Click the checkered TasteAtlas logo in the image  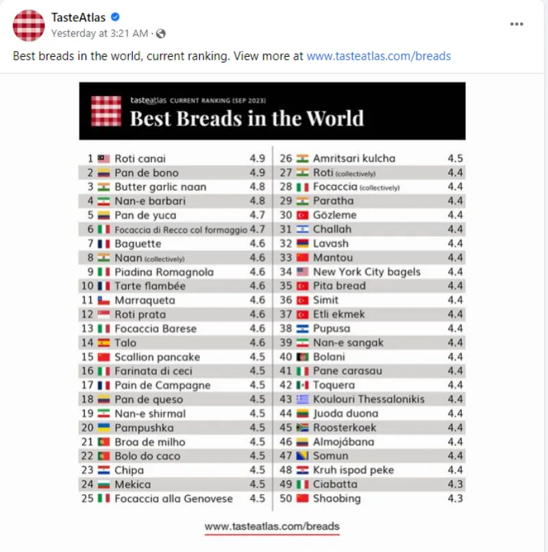pyautogui.click(x=106, y=111)
